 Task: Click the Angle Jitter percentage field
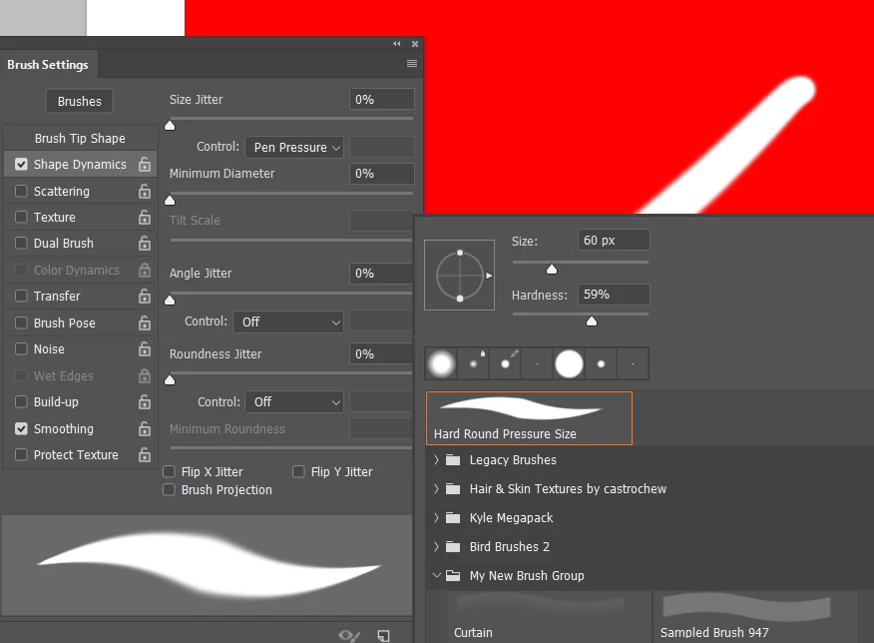[382, 274]
